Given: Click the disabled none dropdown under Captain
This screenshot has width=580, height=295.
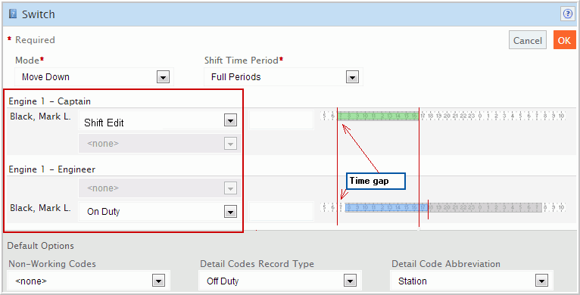Looking at the screenshot, I should point(160,144).
